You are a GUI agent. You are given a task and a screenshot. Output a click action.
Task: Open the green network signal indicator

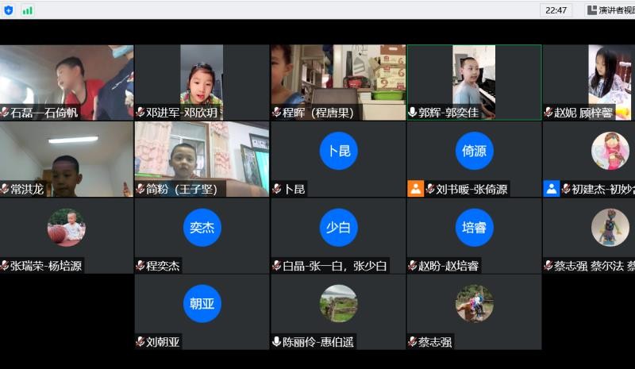(28, 10)
